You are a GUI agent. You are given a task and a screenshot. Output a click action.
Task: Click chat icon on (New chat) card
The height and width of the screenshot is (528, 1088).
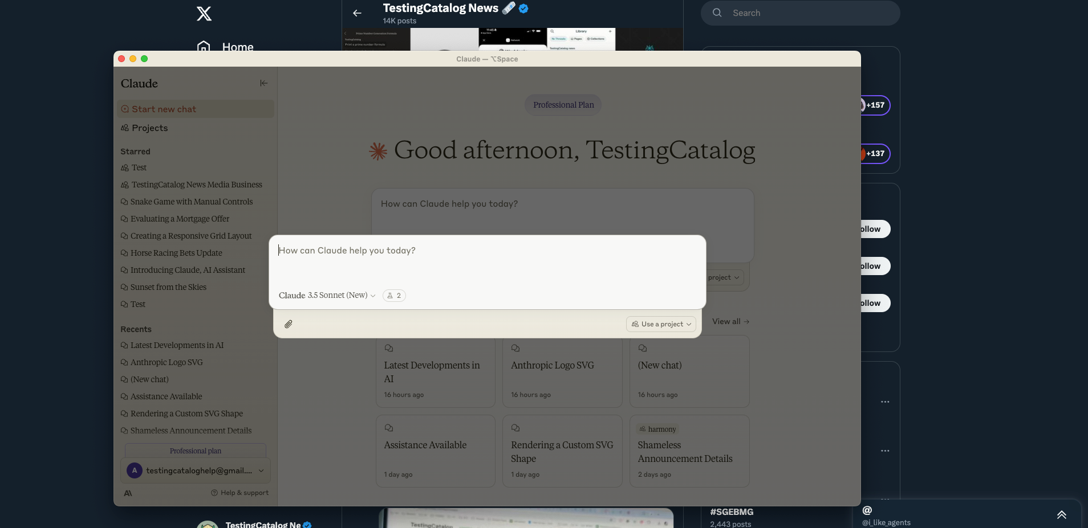click(x=643, y=348)
